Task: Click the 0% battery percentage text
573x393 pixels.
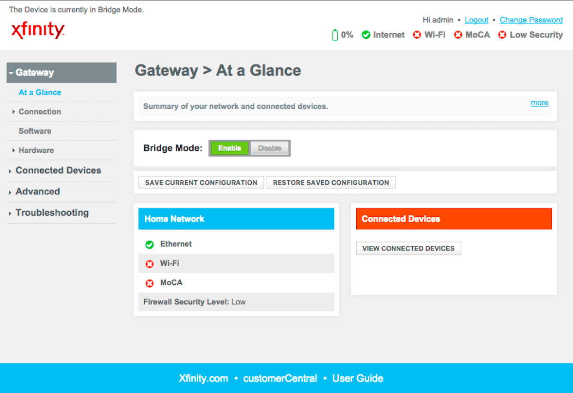Action: 347,35
